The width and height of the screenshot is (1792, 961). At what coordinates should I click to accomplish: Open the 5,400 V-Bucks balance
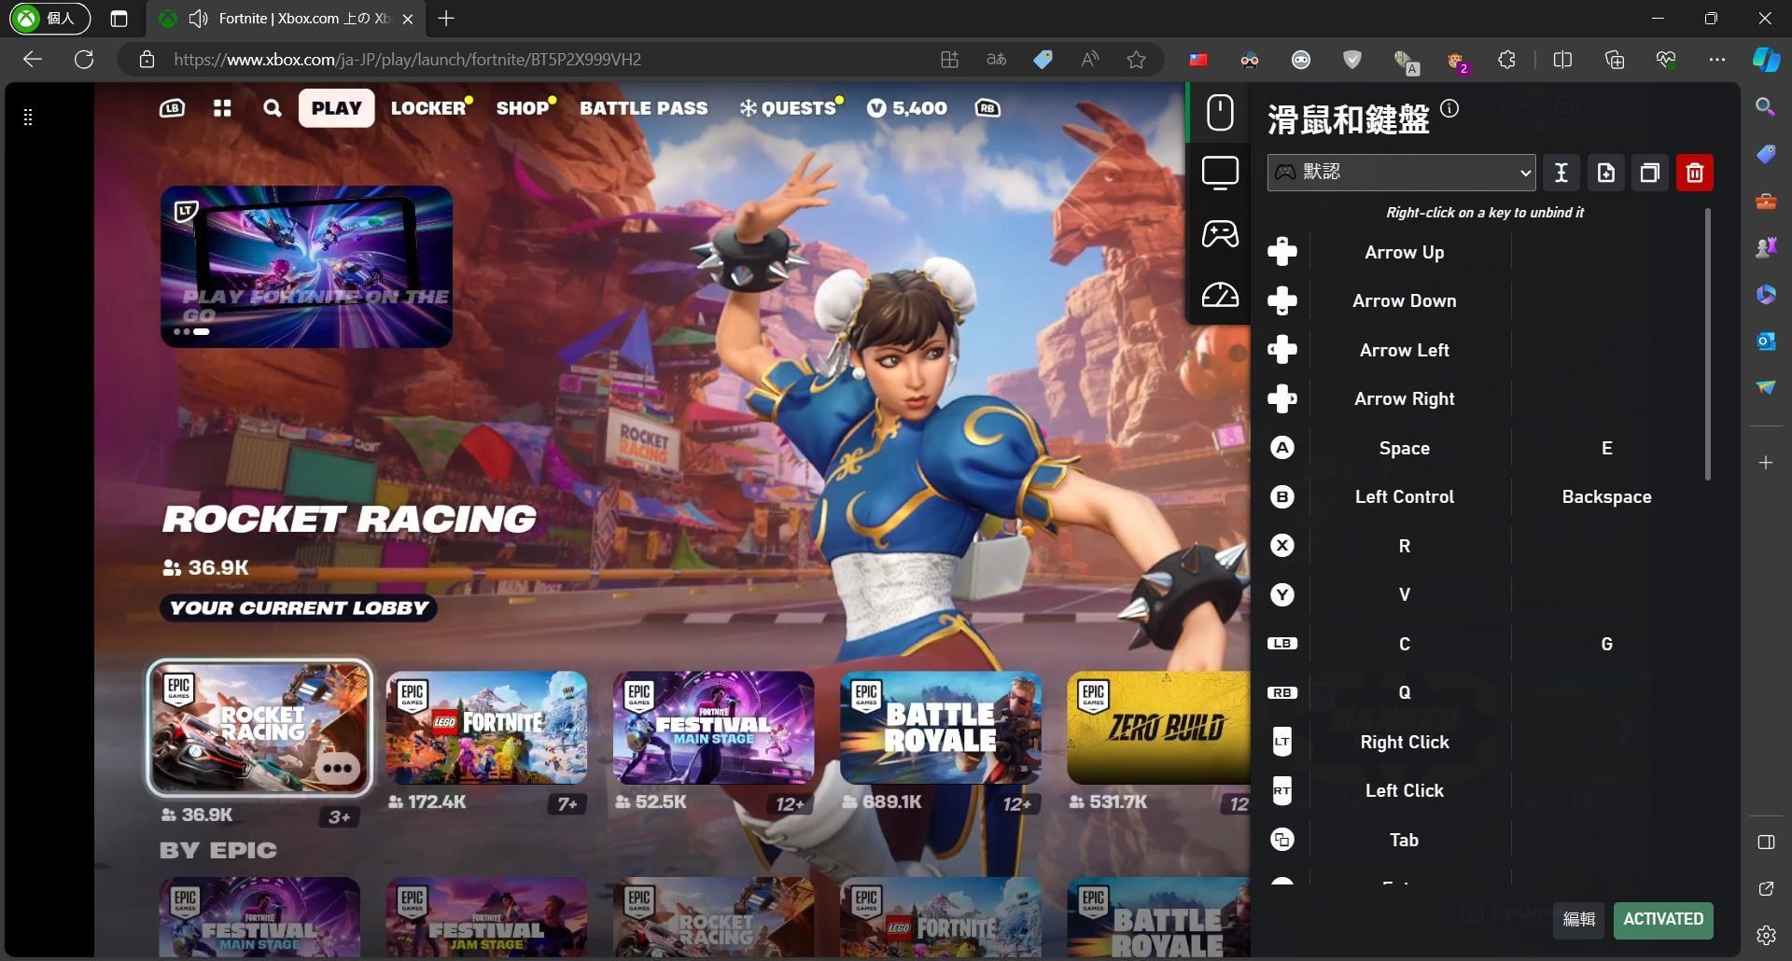coord(906,108)
